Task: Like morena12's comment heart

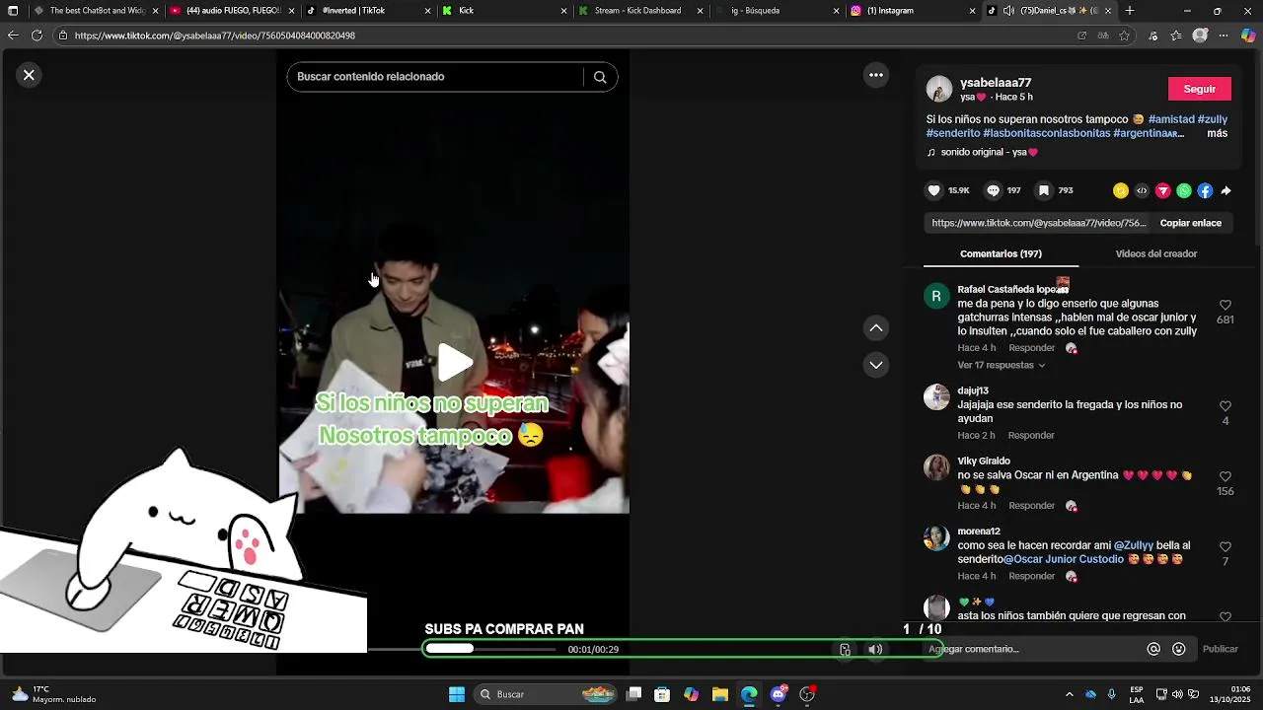Action: point(1225,547)
